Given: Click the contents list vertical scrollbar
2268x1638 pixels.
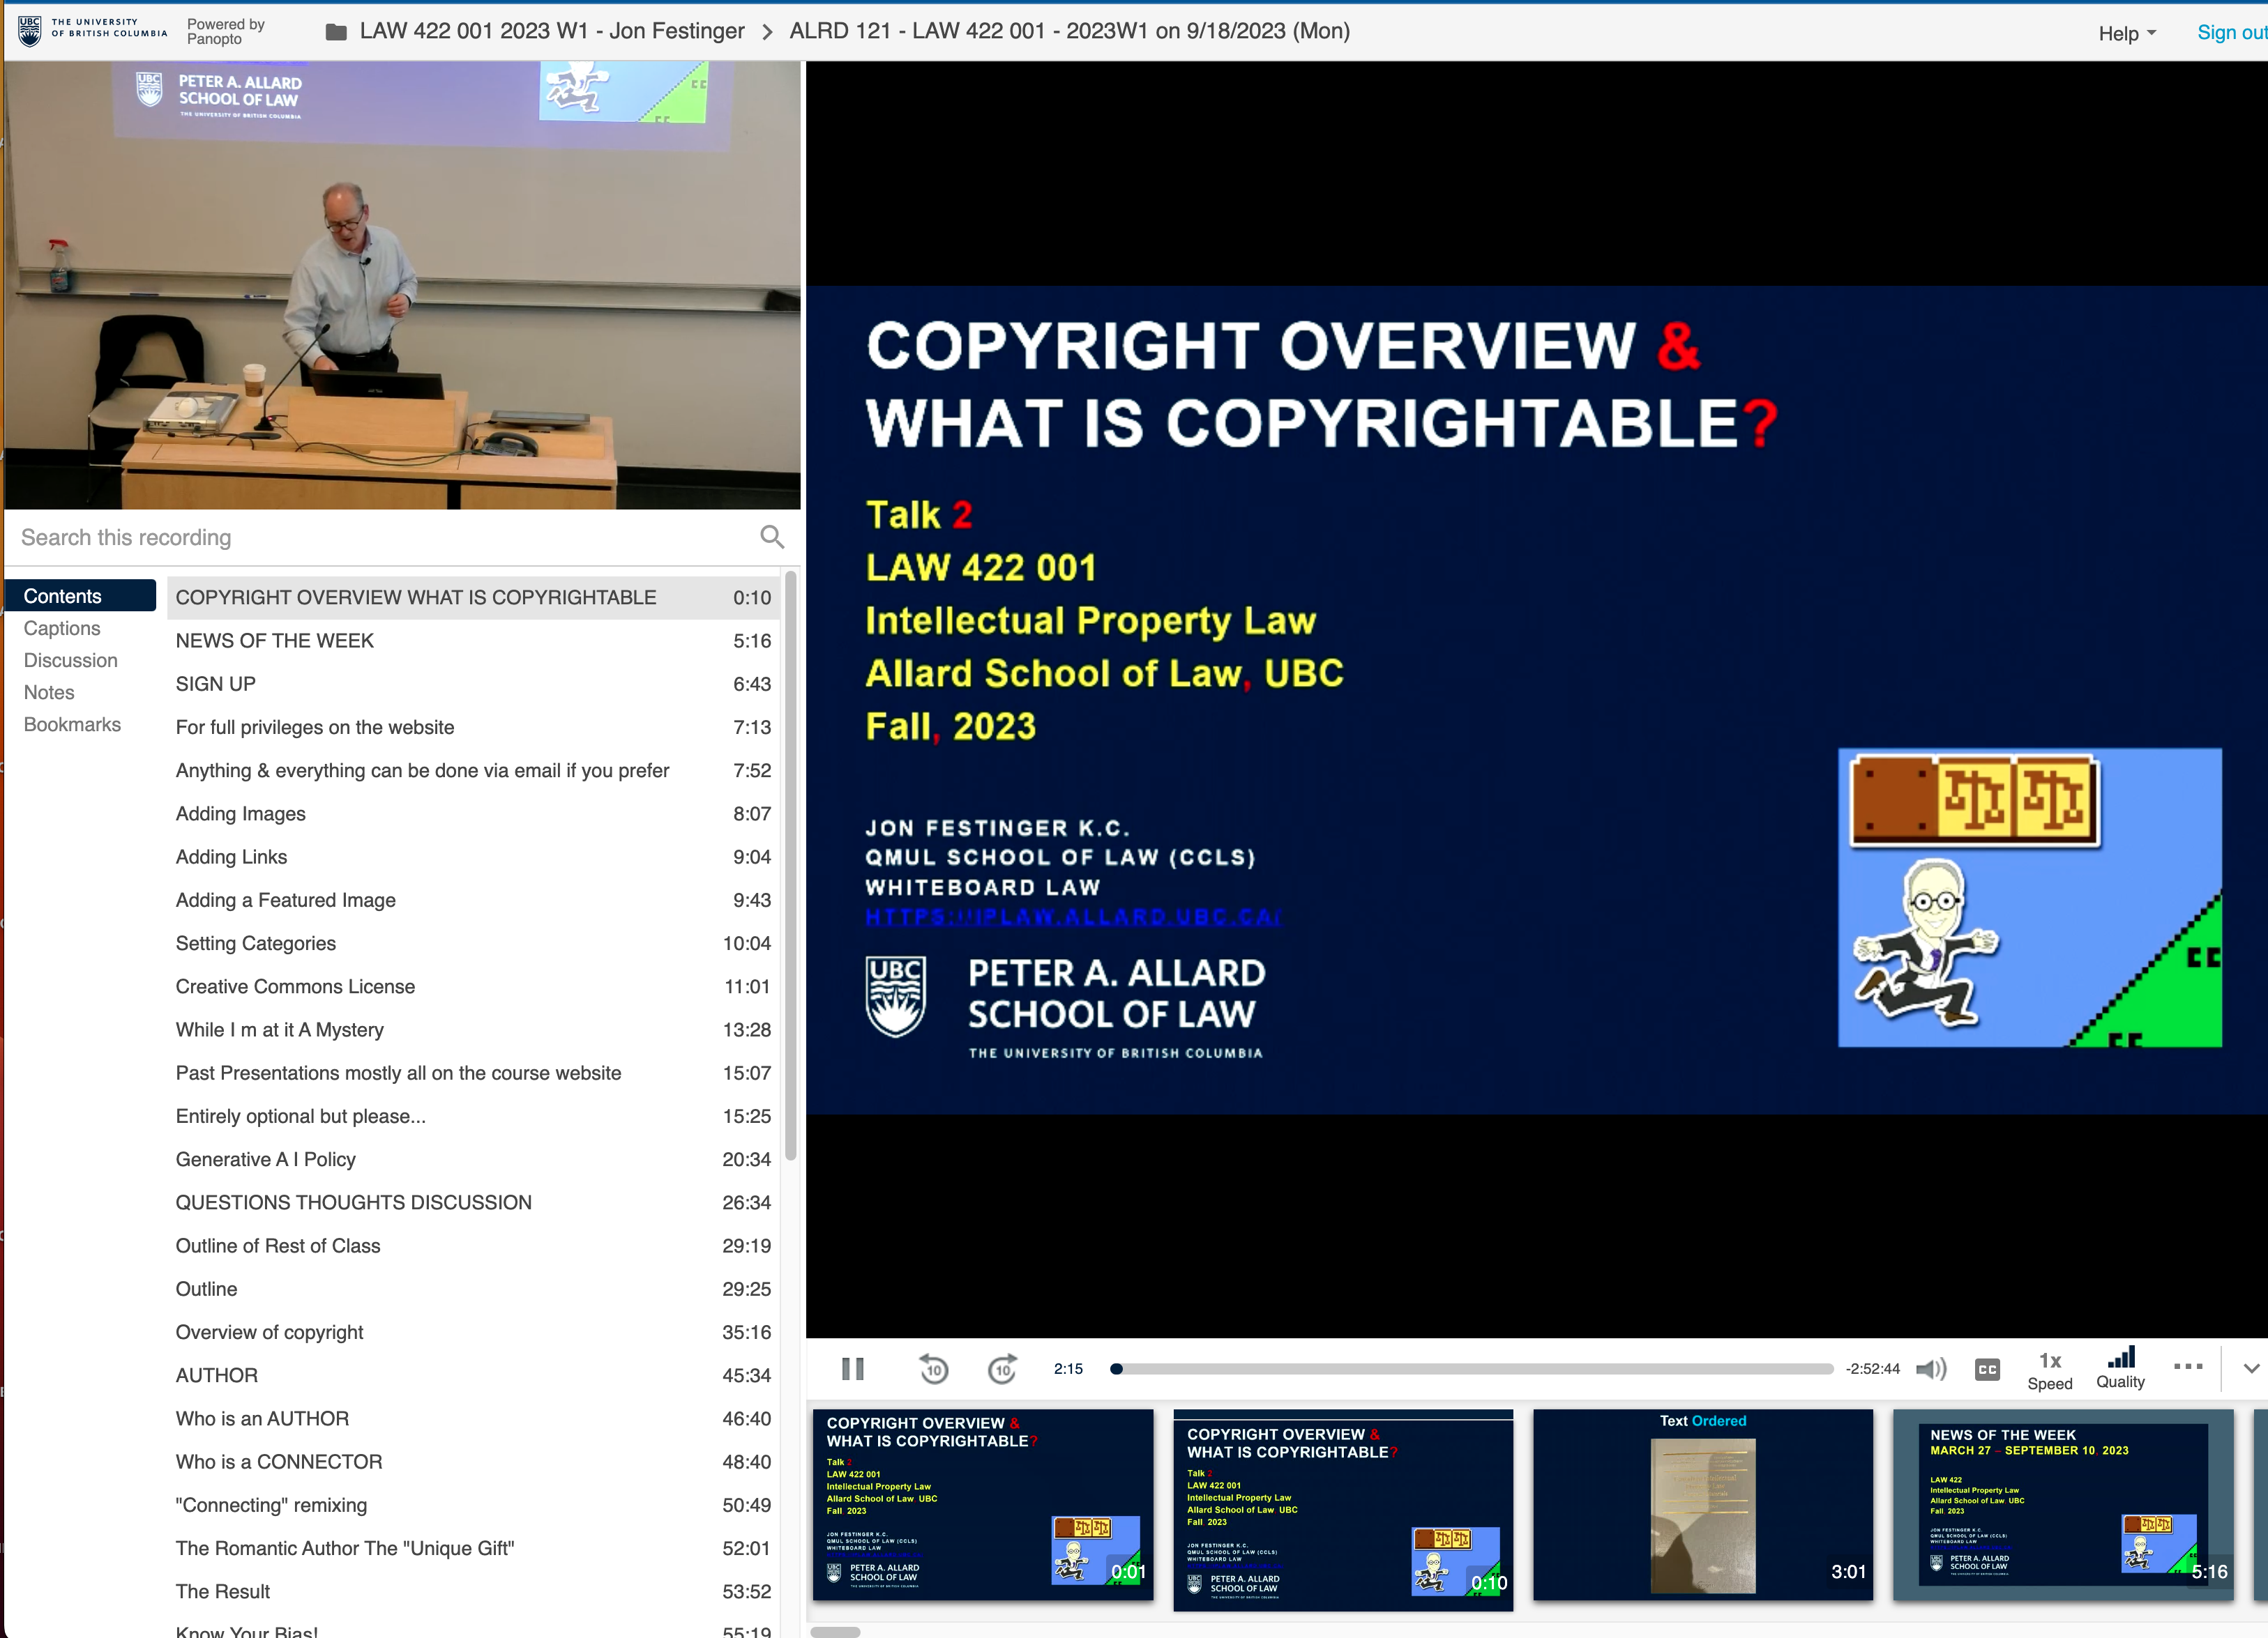Looking at the screenshot, I should click(790, 866).
